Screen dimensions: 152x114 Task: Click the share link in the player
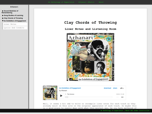115,88
